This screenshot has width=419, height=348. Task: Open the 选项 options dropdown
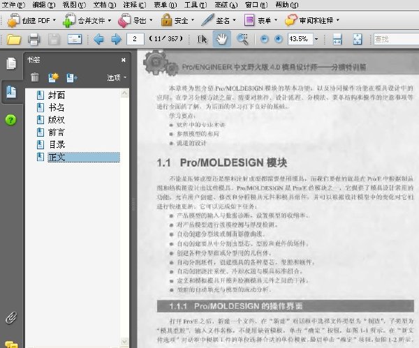tap(117, 77)
